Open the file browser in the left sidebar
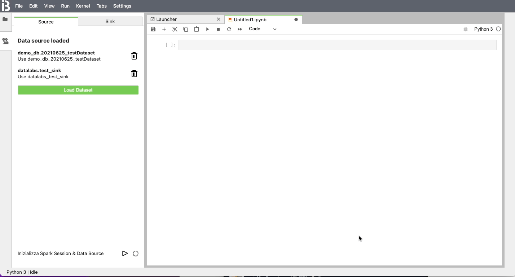 coord(5,19)
